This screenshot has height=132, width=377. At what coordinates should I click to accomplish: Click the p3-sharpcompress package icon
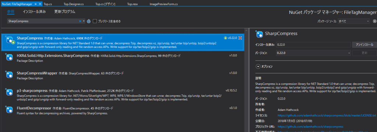(x=9, y=92)
